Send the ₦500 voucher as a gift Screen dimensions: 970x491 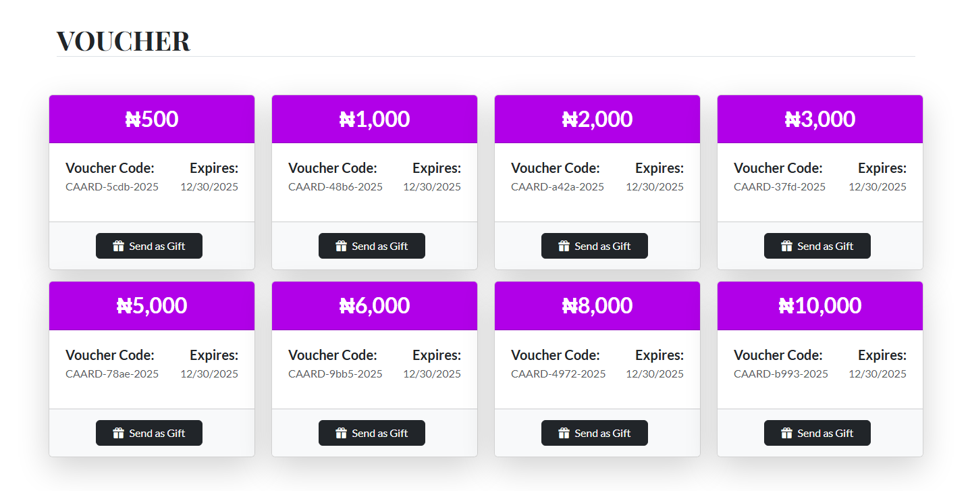click(149, 246)
